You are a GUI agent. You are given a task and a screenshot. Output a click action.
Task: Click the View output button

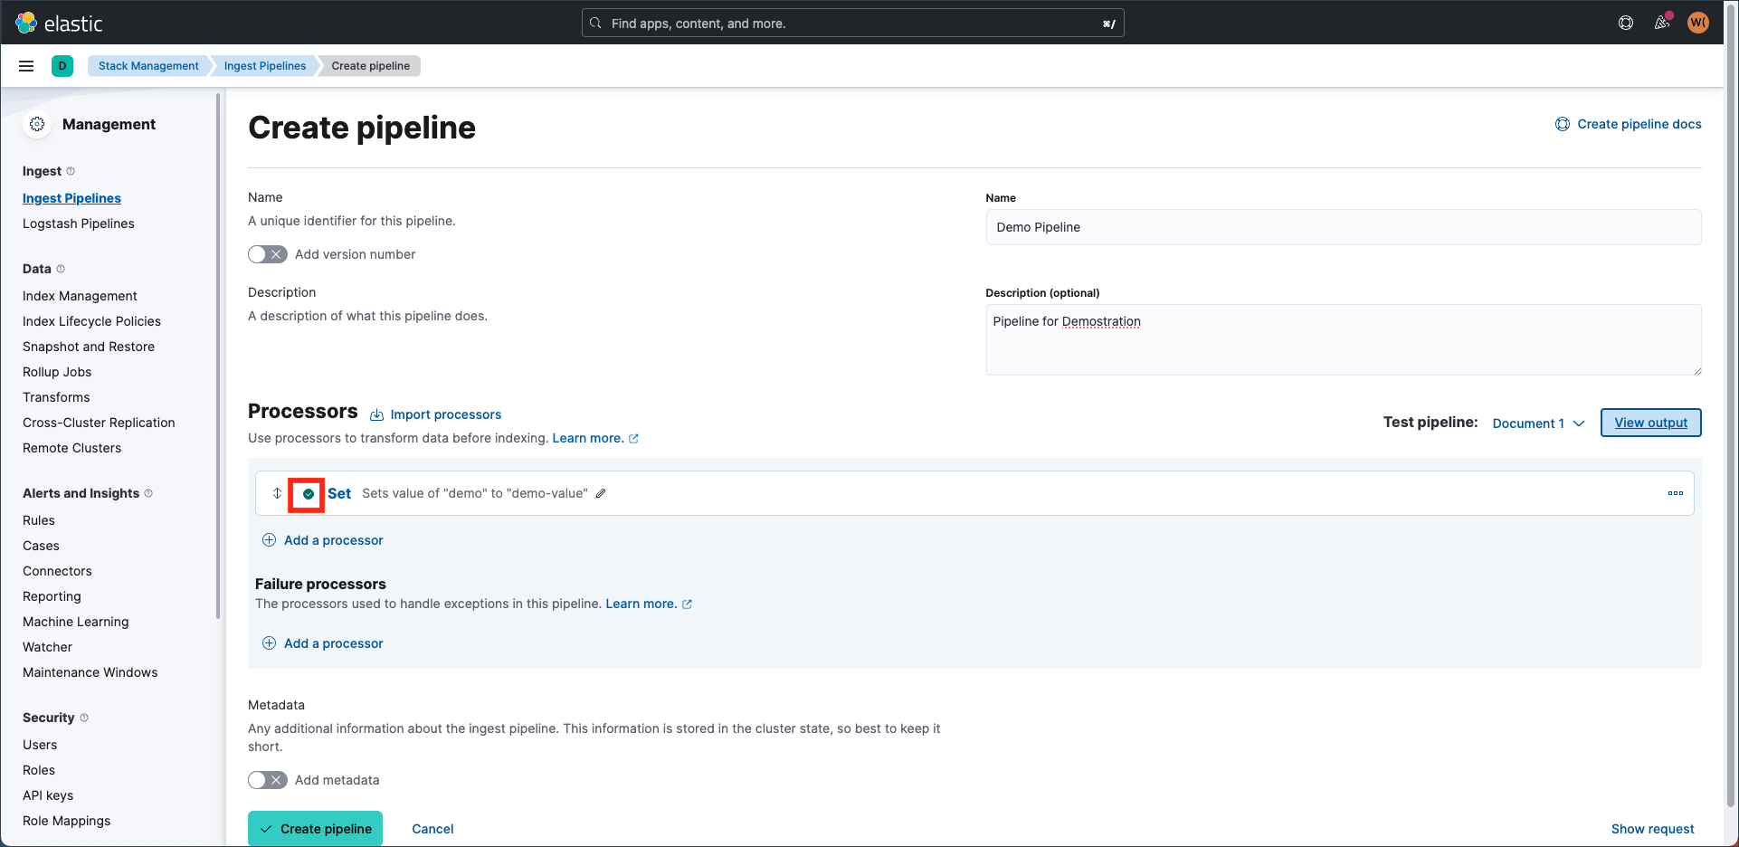click(x=1650, y=423)
